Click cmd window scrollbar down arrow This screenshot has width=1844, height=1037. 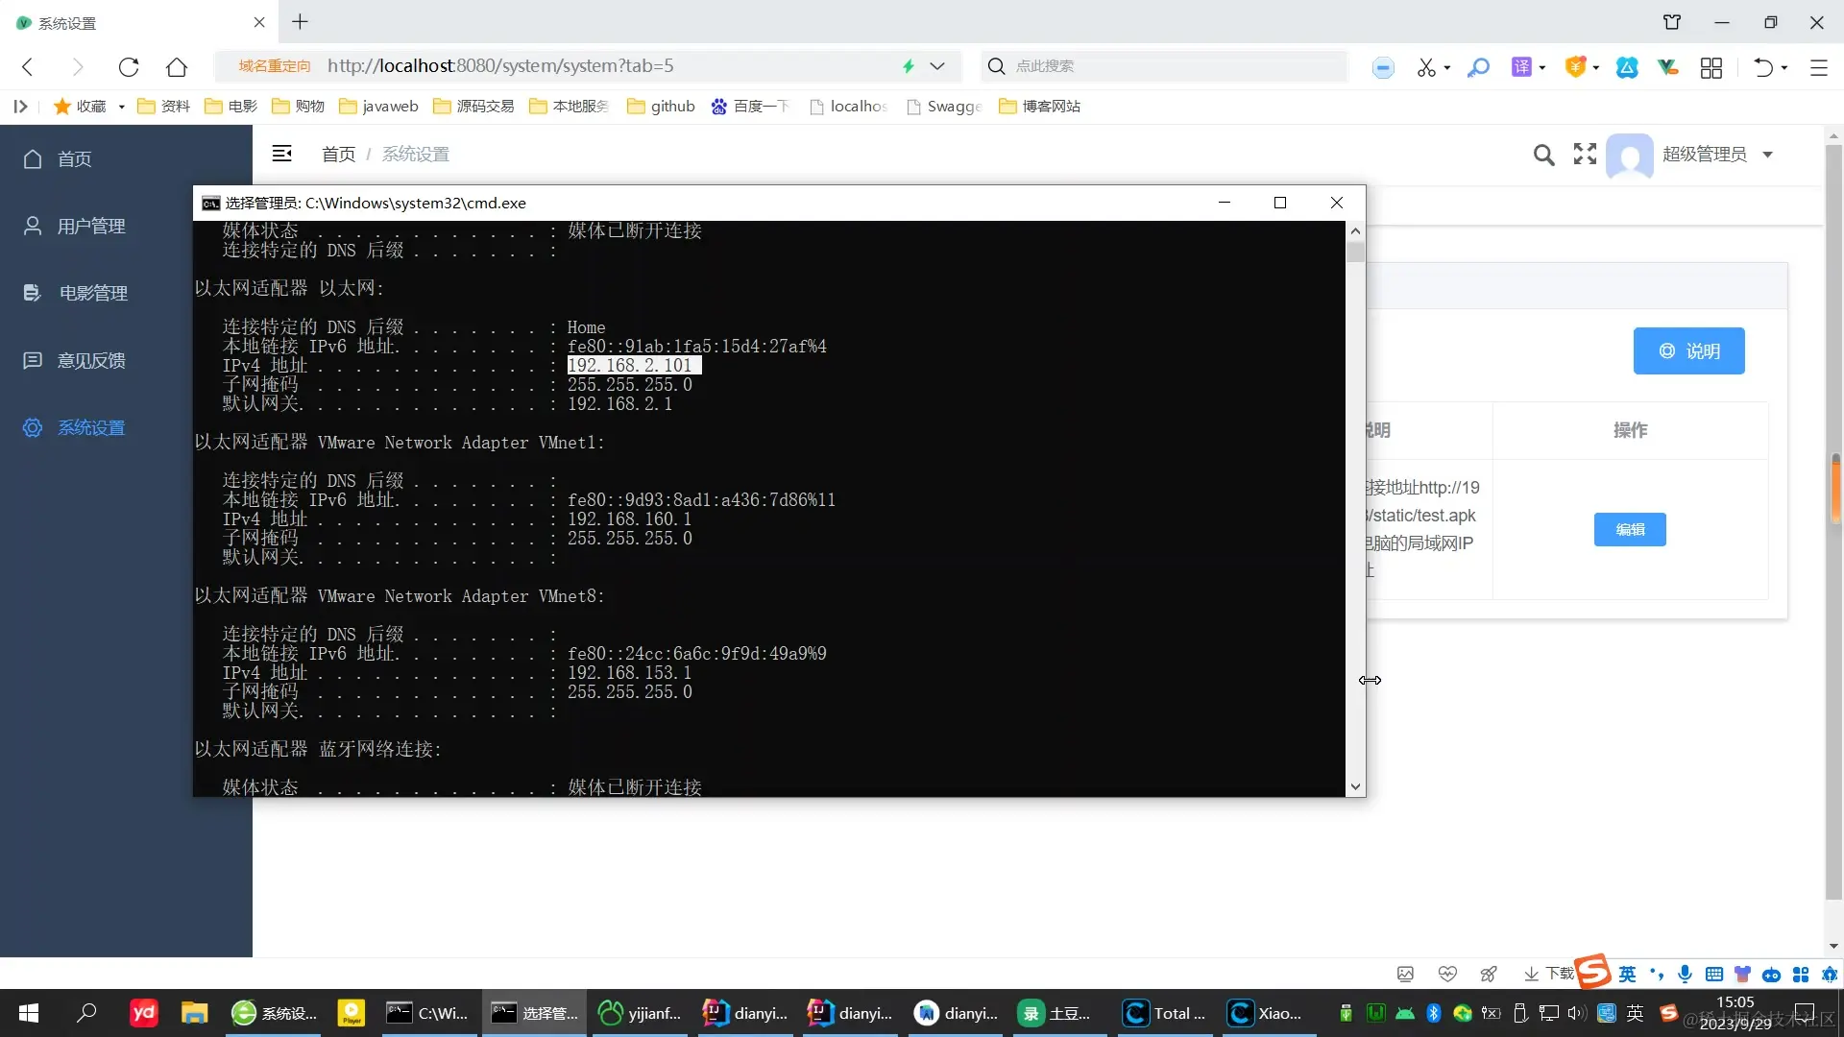(x=1355, y=786)
